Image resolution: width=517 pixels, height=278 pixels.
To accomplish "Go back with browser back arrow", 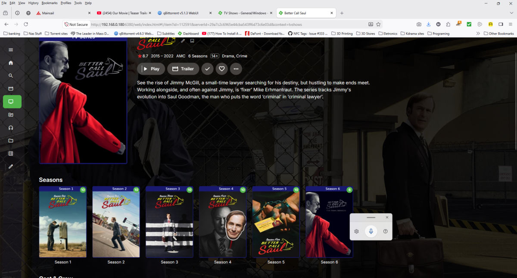I will [x=6, y=24].
